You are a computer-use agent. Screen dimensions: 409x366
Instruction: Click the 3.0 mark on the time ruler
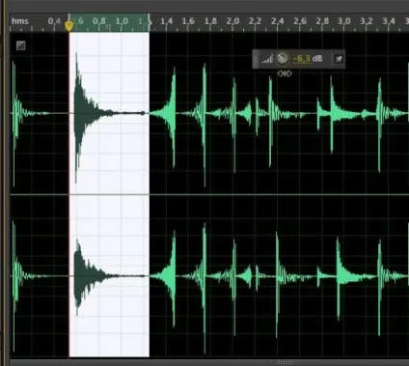tap(343, 21)
